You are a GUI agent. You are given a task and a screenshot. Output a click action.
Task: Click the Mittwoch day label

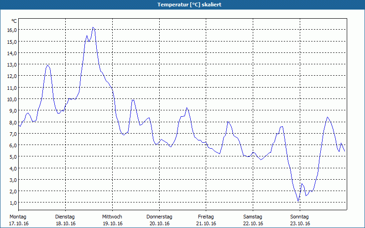tap(112, 217)
